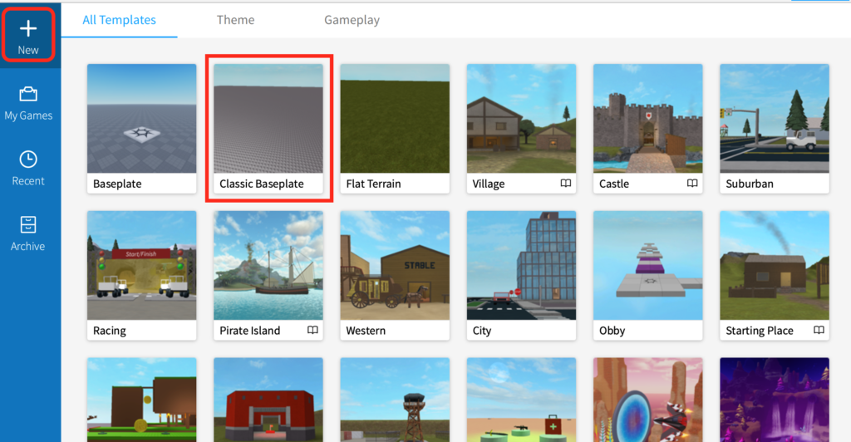Select the Classic Baseplate template thumbnail
Screen dimensions: 851x442
pyautogui.click(x=268, y=118)
